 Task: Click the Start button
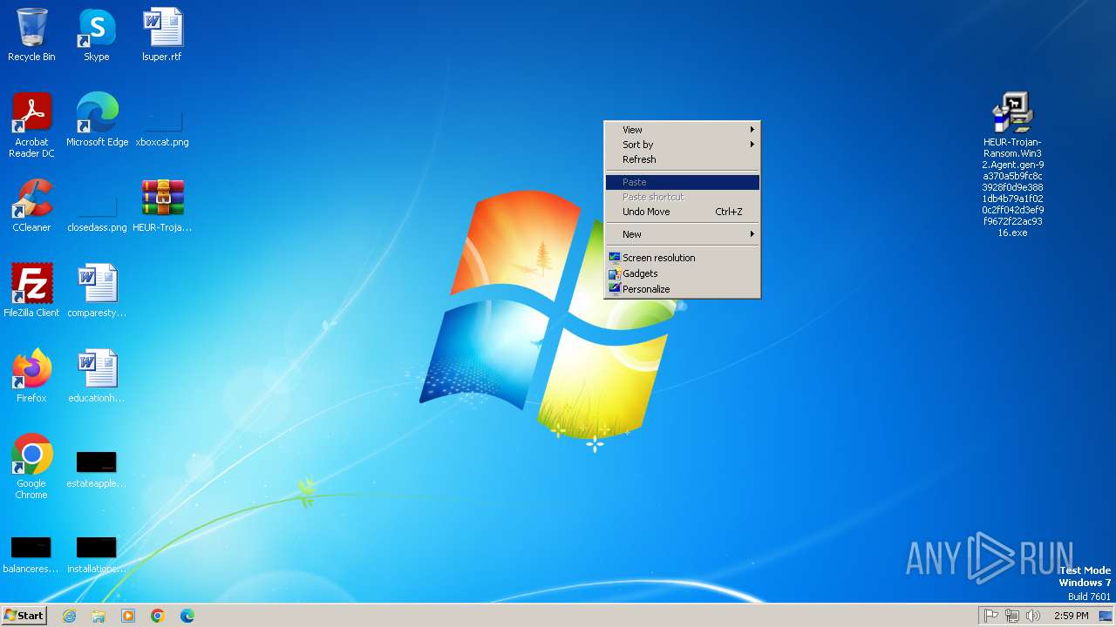[24, 616]
